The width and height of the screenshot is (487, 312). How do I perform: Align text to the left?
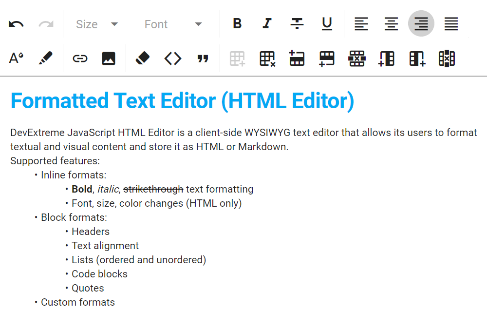pyautogui.click(x=361, y=23)
